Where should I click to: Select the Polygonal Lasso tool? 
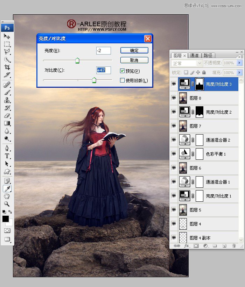[x=7, y=52]
